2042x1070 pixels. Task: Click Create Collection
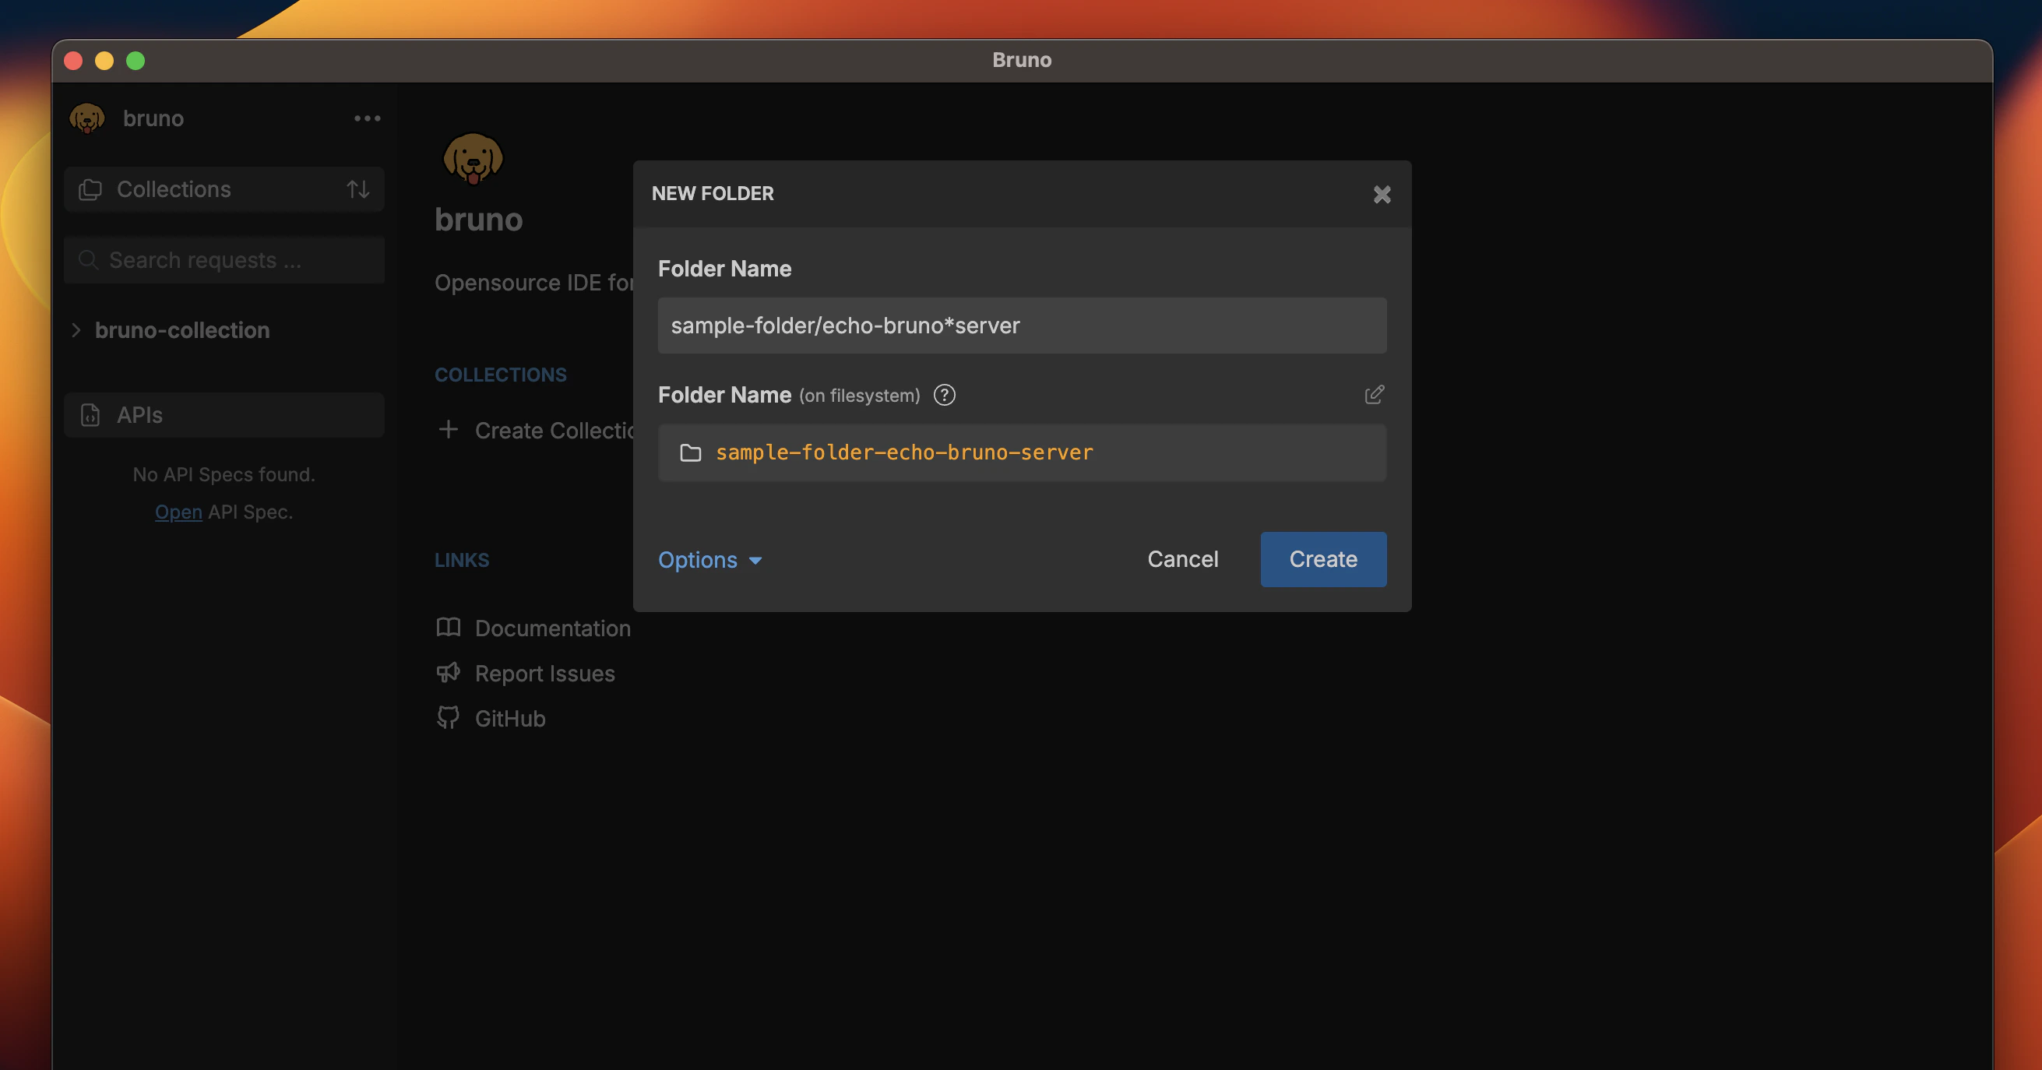pyautogui.click(x=539, y=430)
